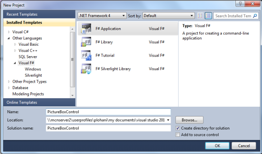Image resolution: width=262 pixels, height=154 pixels.
Task: Click the templates tree scrollbar thumb
Action: click(72, 59)
